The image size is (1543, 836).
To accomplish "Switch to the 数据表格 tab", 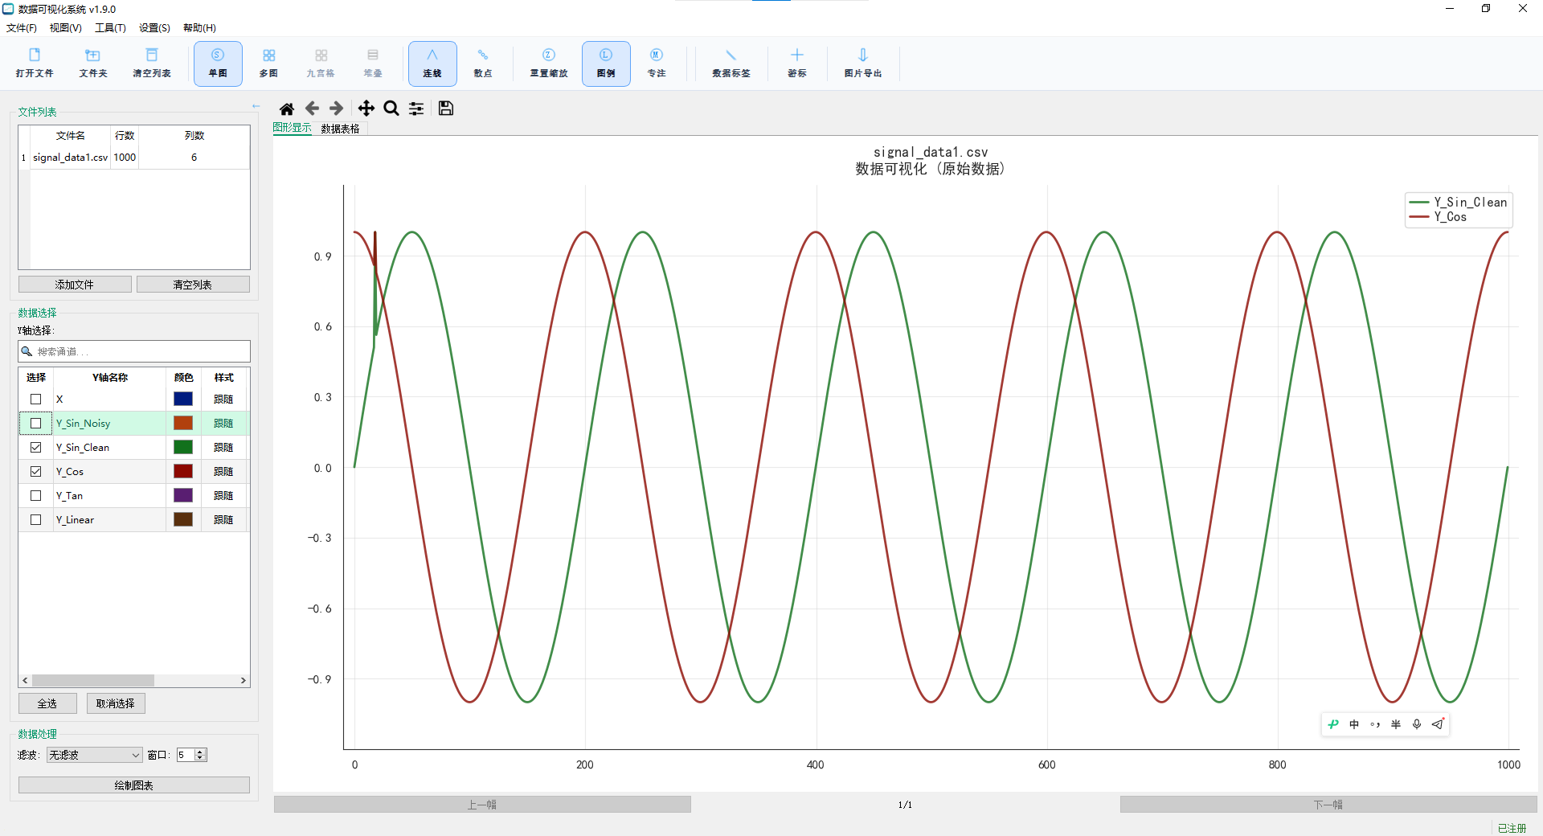I will coord(341,129).
